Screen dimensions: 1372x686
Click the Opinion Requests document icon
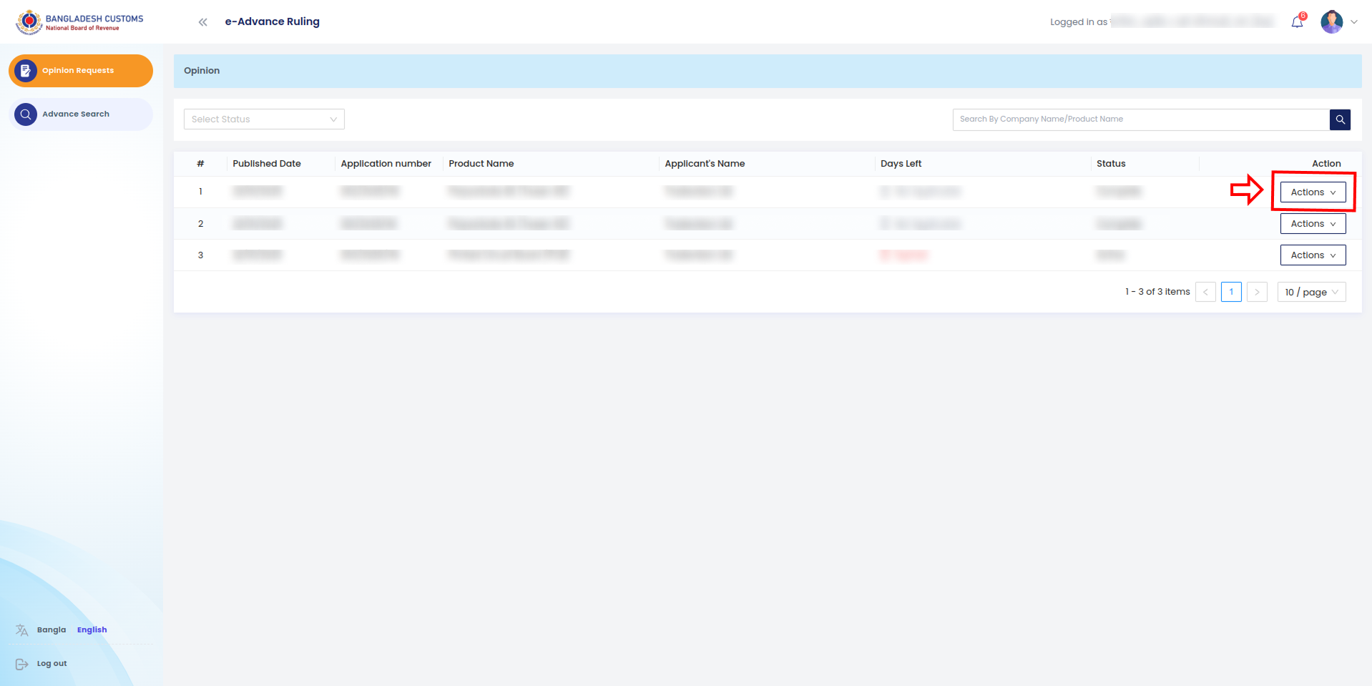point(26,71)
